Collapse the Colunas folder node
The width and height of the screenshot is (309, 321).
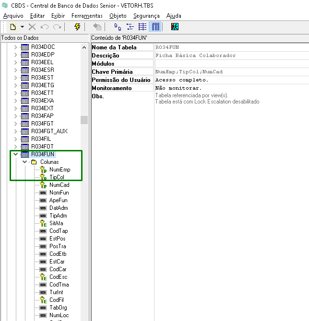pyautogui.click(x=25, y=162)
